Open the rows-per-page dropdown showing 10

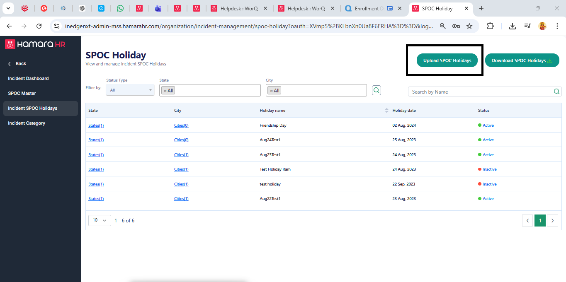point(100,220)
